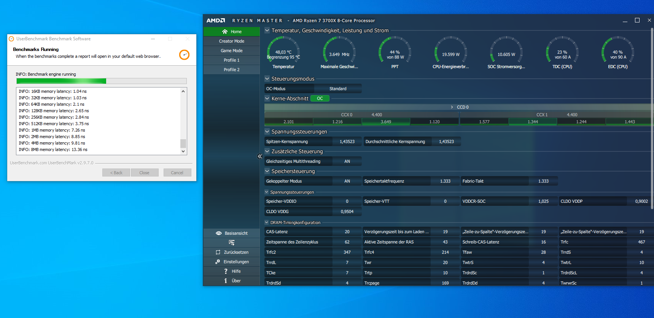Click the Trfc value 467
654x318 pixels.
pos(641,242)
